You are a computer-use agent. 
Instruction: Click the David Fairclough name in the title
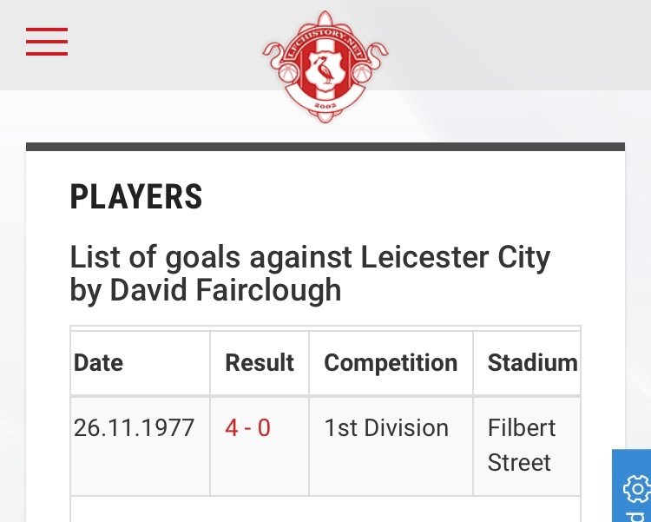coord(226,290)
